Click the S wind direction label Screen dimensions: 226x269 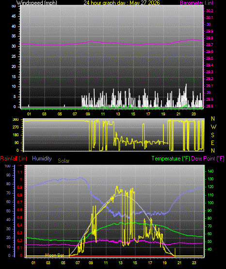click(212, 135)
